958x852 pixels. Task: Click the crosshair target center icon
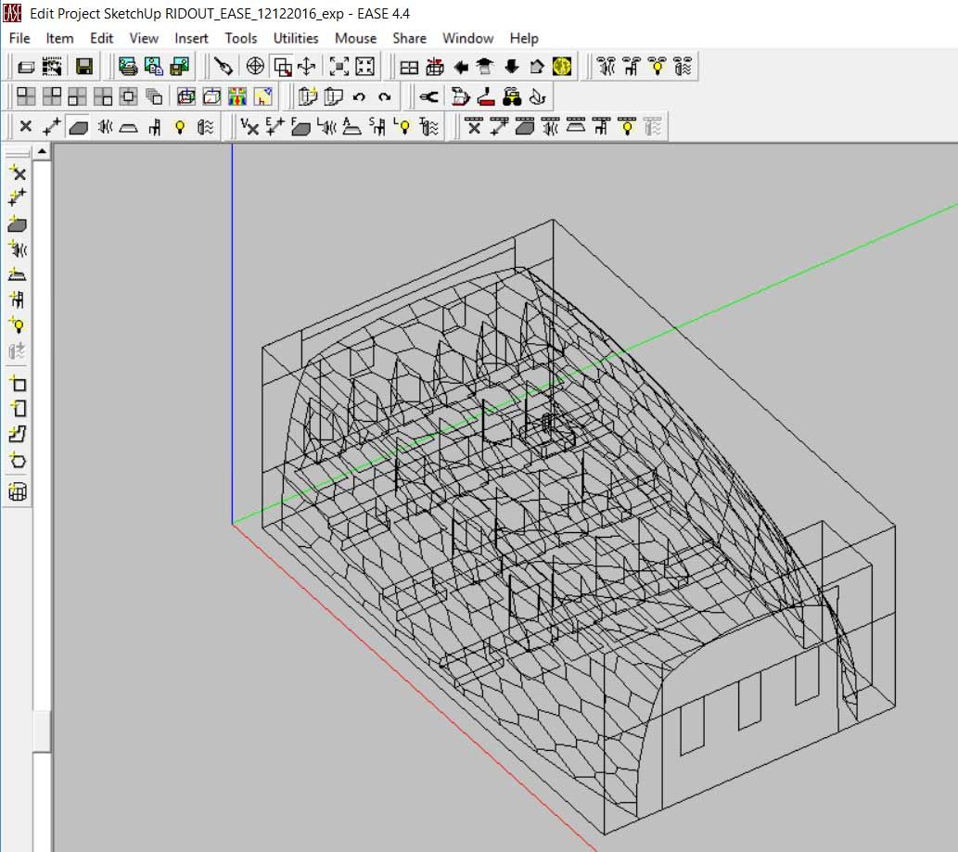255,66
